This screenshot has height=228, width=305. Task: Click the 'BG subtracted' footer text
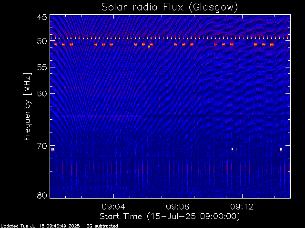pyautogui.click(x=102, y=226)
